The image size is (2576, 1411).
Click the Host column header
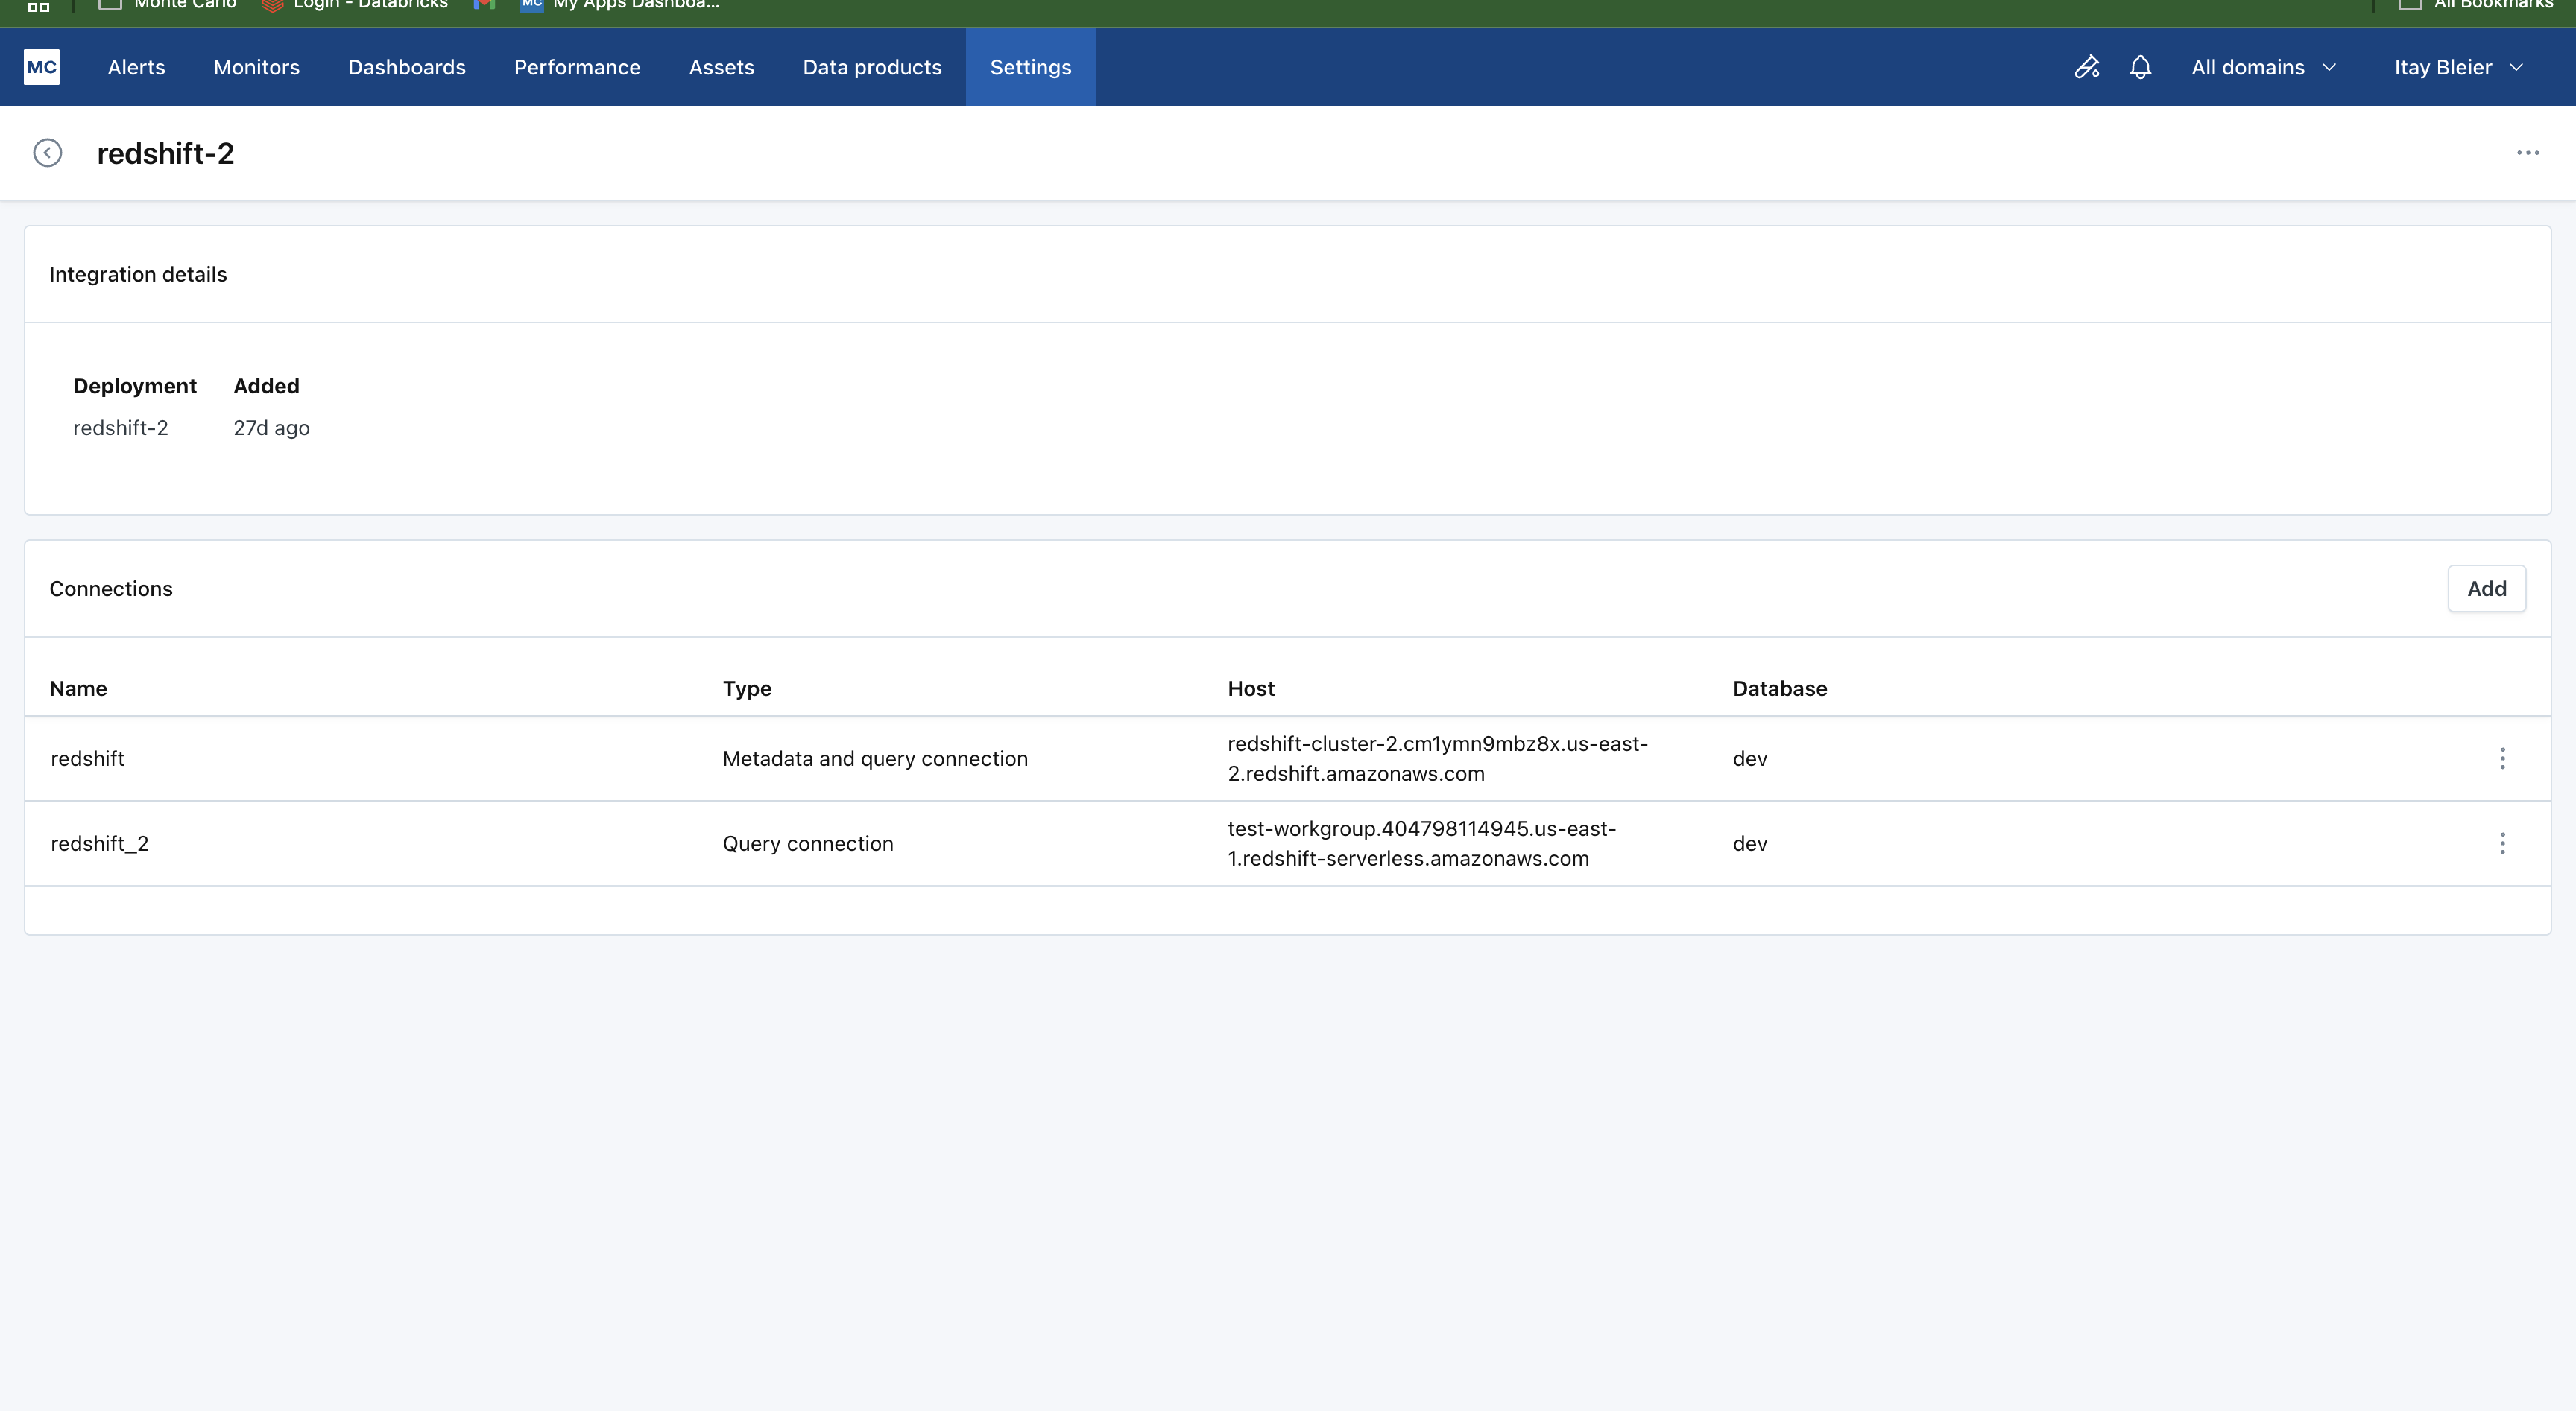[x=1251, y=688]
